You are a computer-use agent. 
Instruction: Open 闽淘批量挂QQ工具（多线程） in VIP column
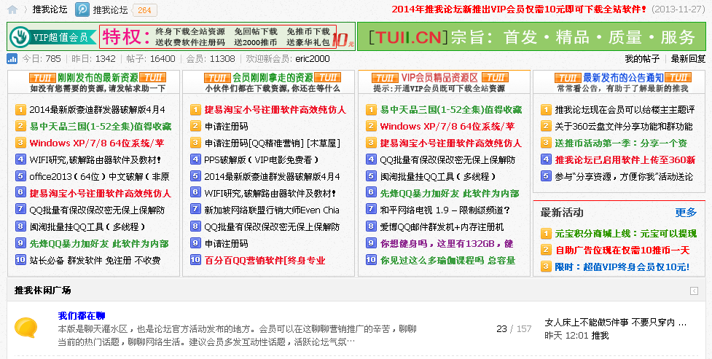[x=438, y=176]
